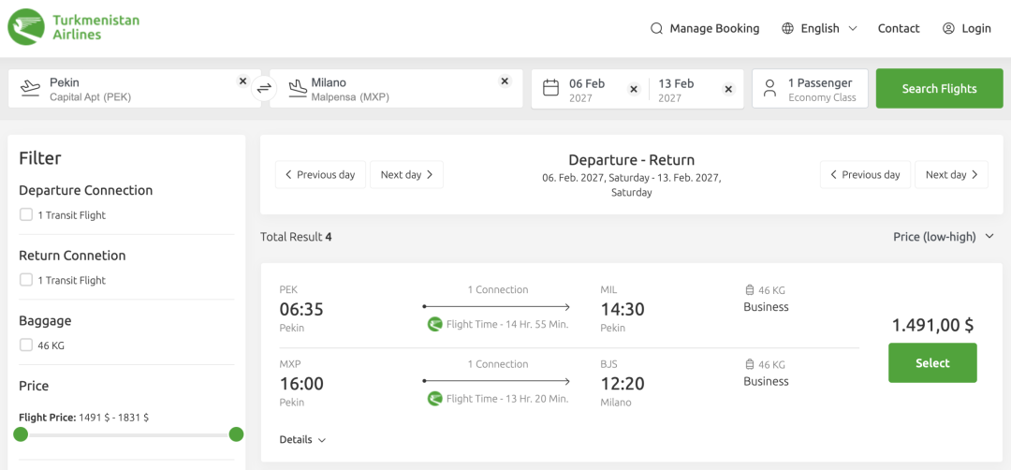Remove the 13 Feb return date
The image size is (1011, 470).
coord(728,90)
